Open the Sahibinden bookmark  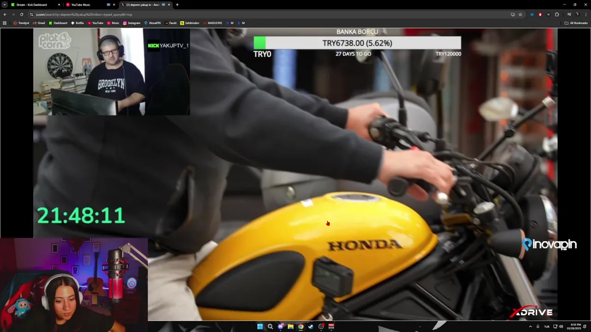[x=190, y=23]
